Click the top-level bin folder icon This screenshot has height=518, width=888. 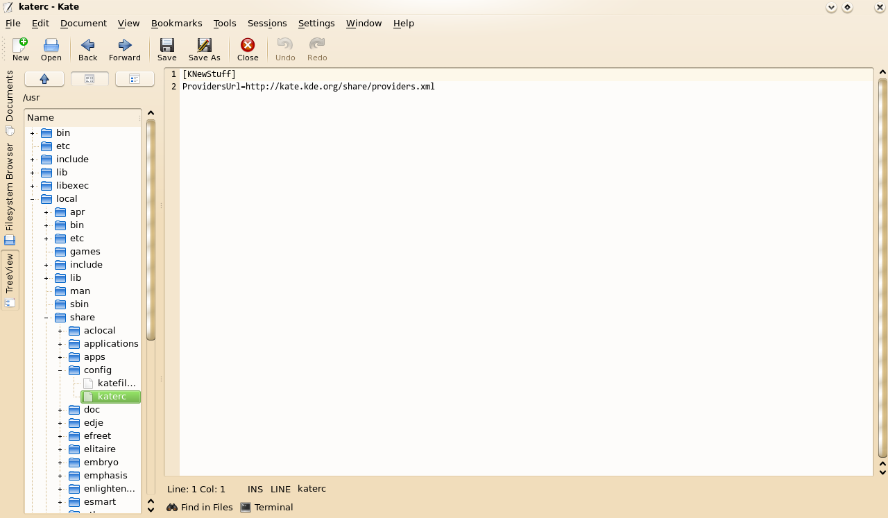click(x=46, y=133)
